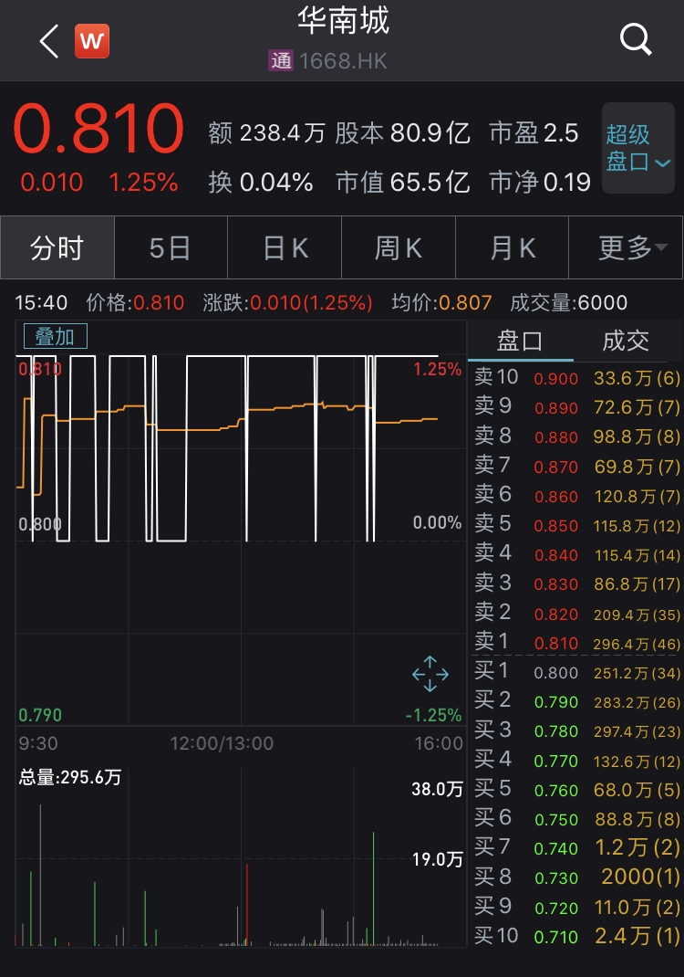
Task: Tap the search magnifier icon
Action: click(636, 40)
